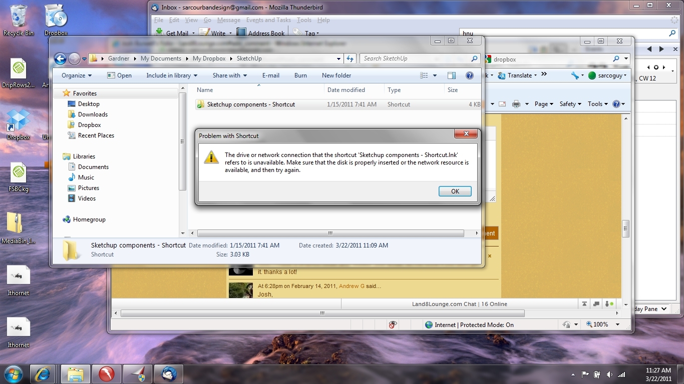Expand the Organize dropdown menu

pyautogui.click(x=76, y=75)
